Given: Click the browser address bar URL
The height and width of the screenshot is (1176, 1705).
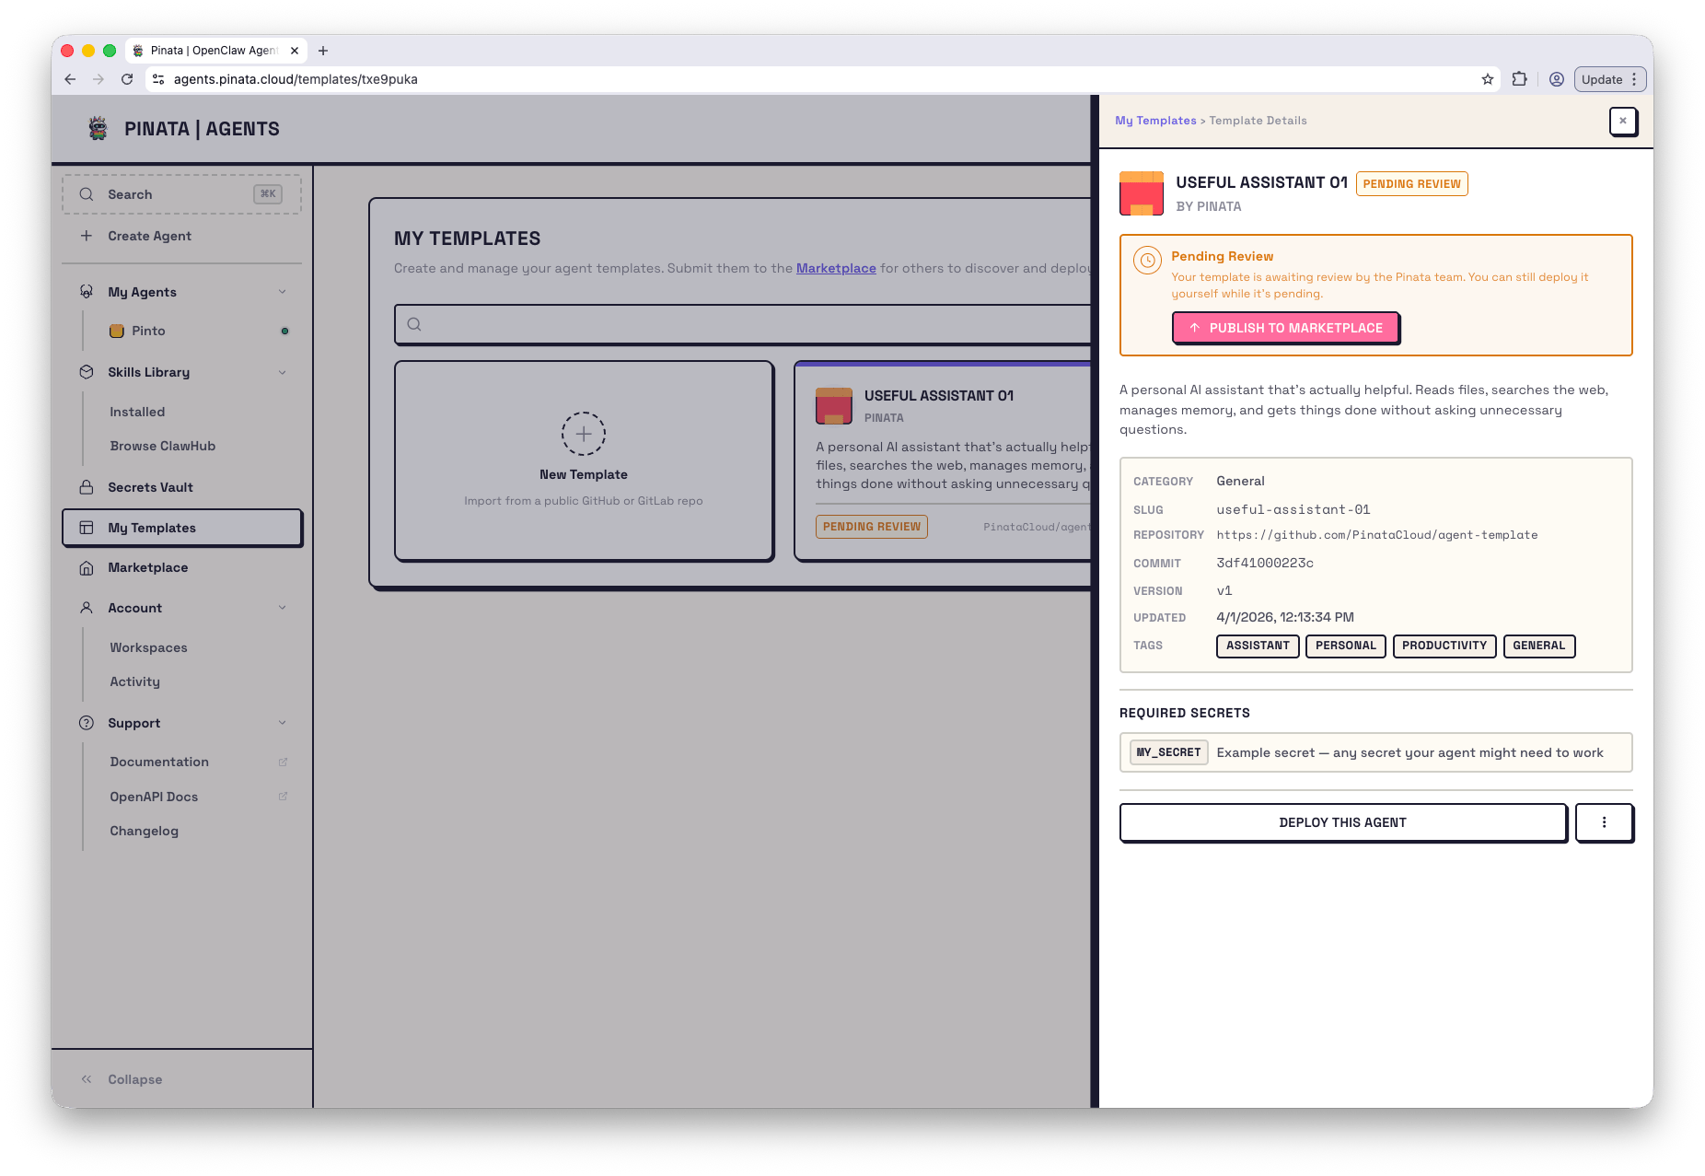Looking at the screenshot, I should 296,79.
